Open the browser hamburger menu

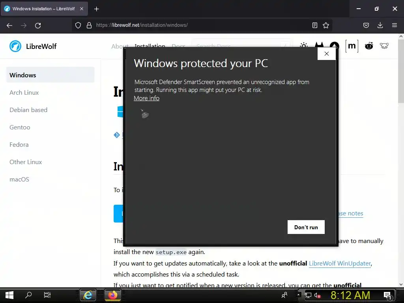(x=395, y=25)
